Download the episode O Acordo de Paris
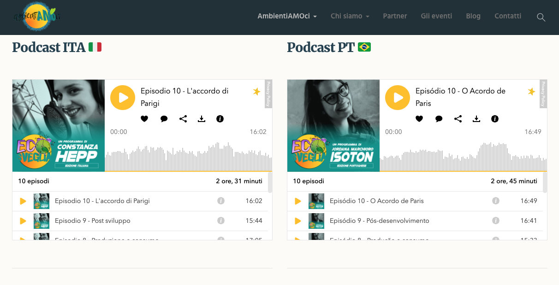 coord(476,119)
